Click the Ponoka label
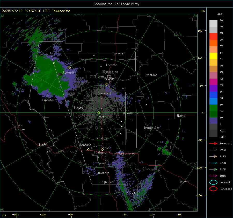Viewport: 233px width, 218px height. coord(118,53)
